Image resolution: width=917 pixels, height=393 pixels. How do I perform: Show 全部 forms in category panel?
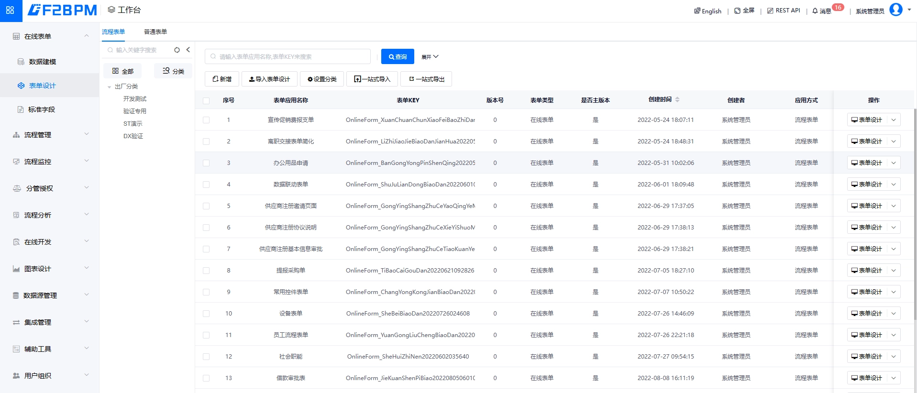coord(123,71)
